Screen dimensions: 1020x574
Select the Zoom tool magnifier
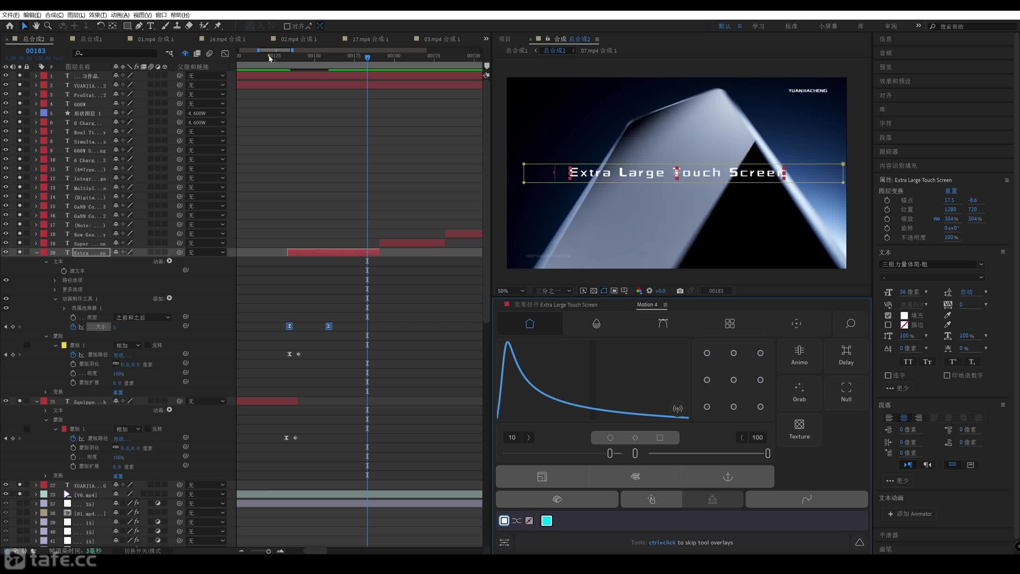48,26
